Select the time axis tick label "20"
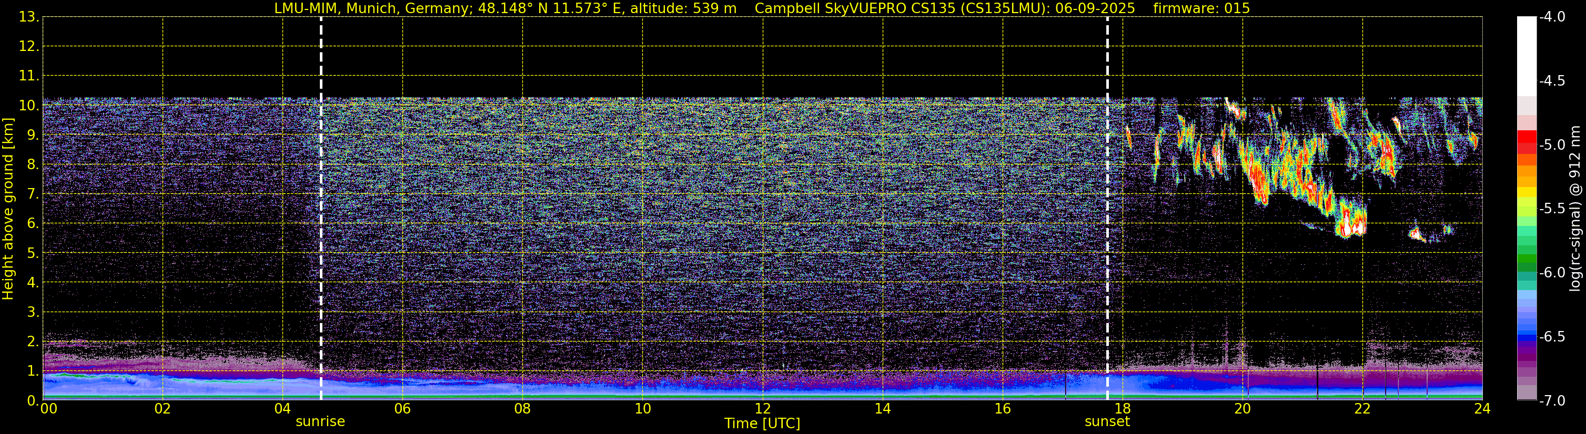The image size is (1586, 434). pyautogui.click(x=1242, y=408)
